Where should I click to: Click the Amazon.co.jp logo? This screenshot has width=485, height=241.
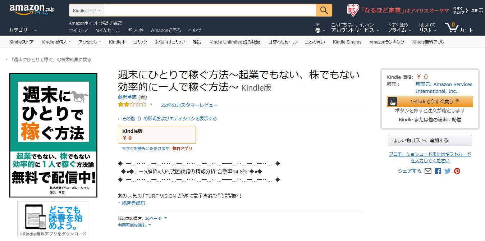pos(32,10)
